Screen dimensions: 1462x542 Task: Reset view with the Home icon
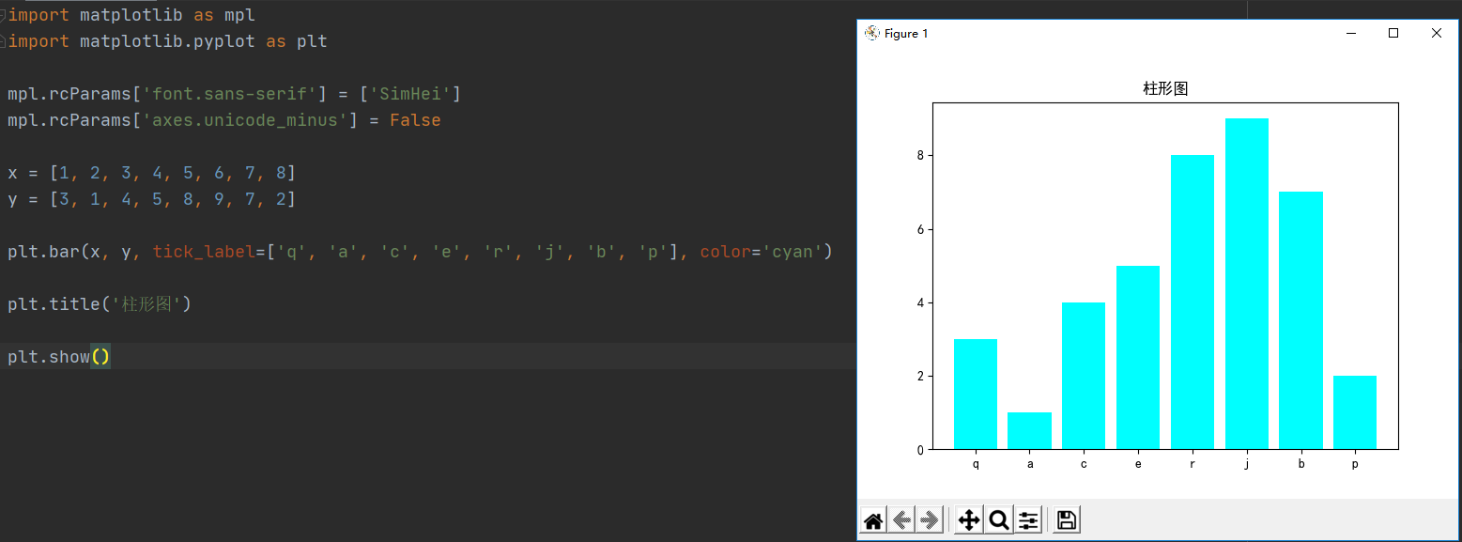(x=873, y=520)
